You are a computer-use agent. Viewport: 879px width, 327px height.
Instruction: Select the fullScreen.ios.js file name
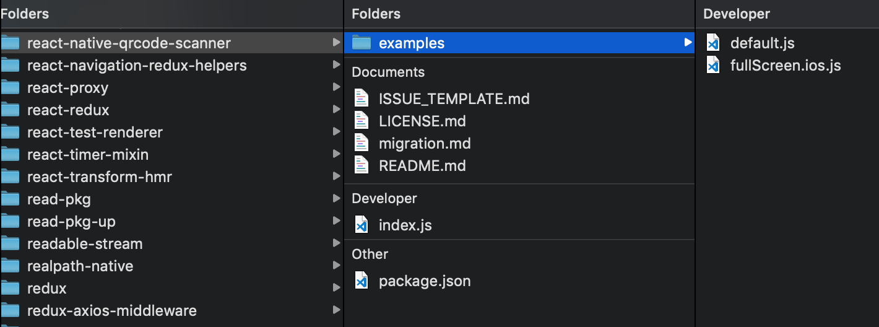click(786, 66)
